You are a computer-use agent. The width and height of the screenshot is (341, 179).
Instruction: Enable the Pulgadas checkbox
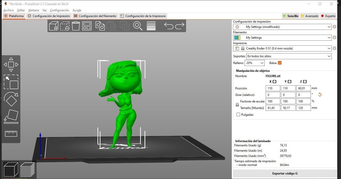(x=238, y=115)
